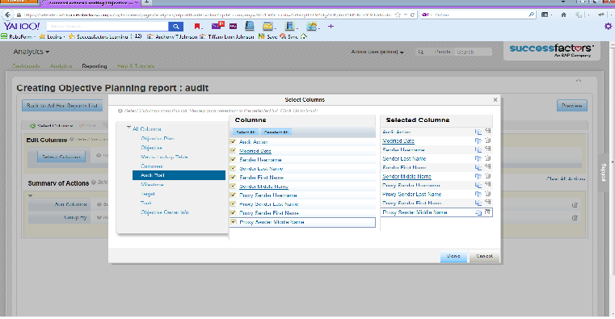Delete Audit Action from Selected Columns
Image resolution: width=615 pixels, height=319 pixels.
[x=487, y=132]
